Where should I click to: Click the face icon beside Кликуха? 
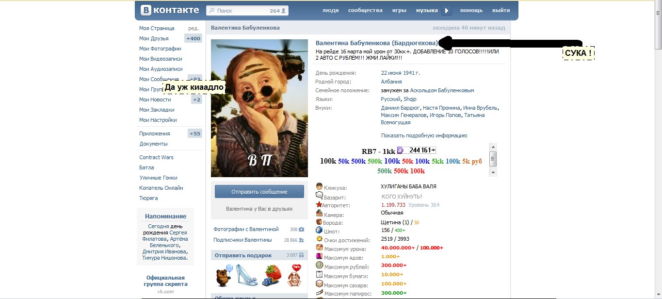coord(319,186)
